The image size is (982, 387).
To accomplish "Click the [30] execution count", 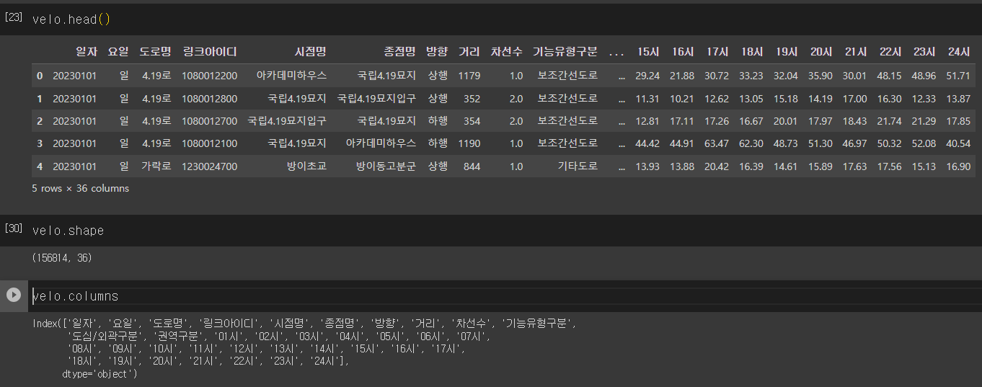I will (x=13, y=228).
